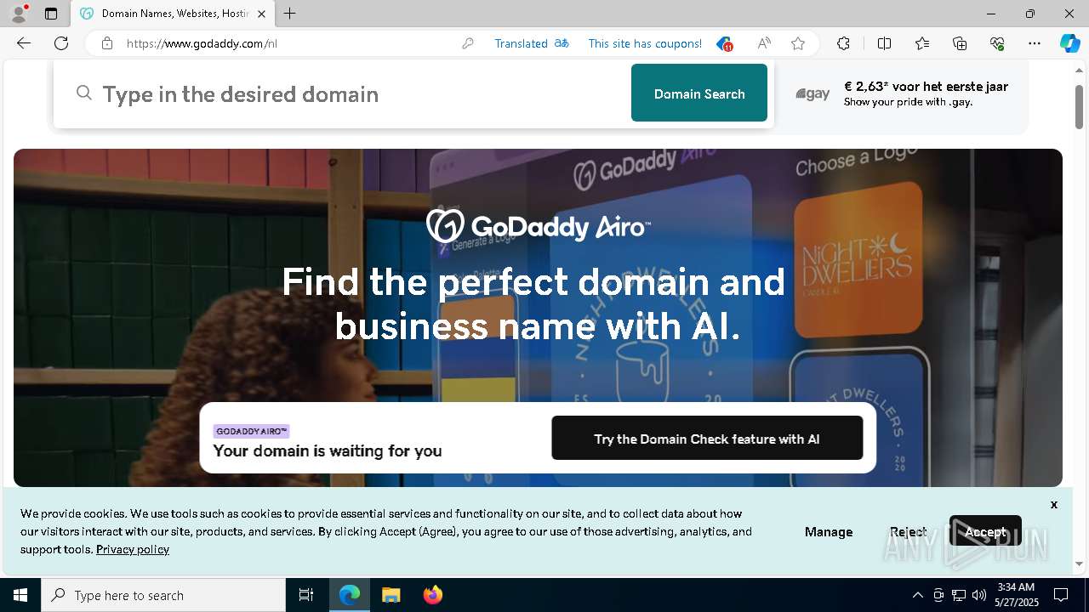Dismiss the cookie banner with x
Image resolution: width=1089 pixels, height=612 pixels.
[1053, 504]
